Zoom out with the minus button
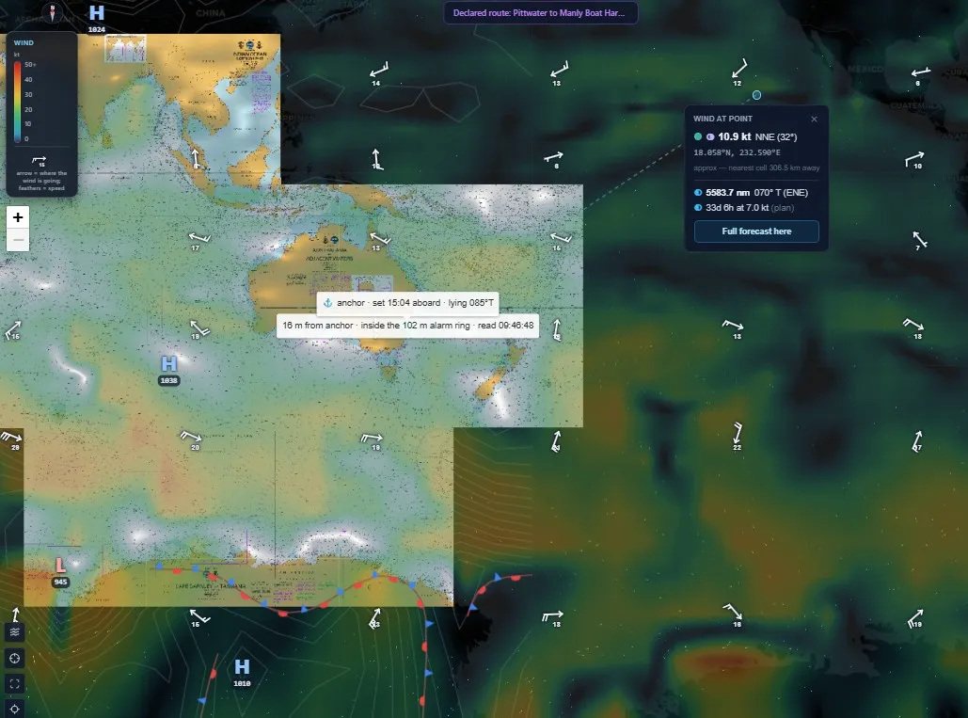Image resolution: width=968 pixels, height=718 pixels. click(18, 240)
